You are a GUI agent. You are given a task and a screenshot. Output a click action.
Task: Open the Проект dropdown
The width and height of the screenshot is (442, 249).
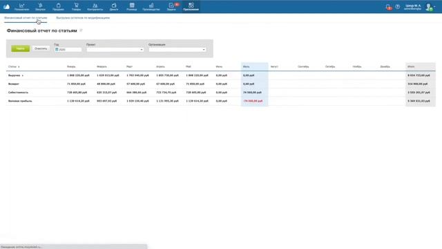[x=115, y=49]
